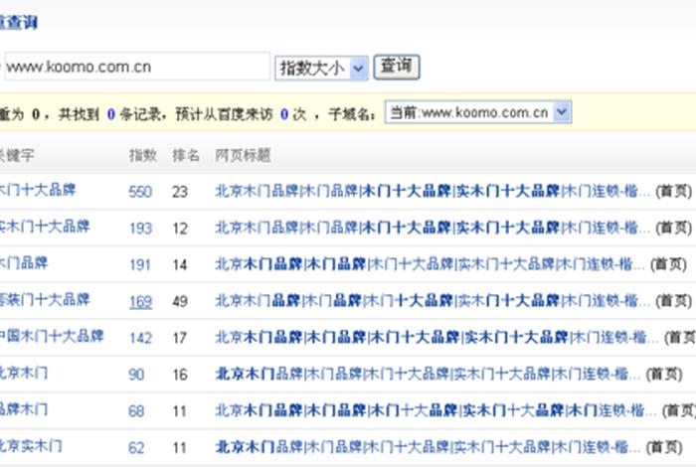Click keyword 北京实木门
Screen dimensions: 696x467
coord(31,446)
